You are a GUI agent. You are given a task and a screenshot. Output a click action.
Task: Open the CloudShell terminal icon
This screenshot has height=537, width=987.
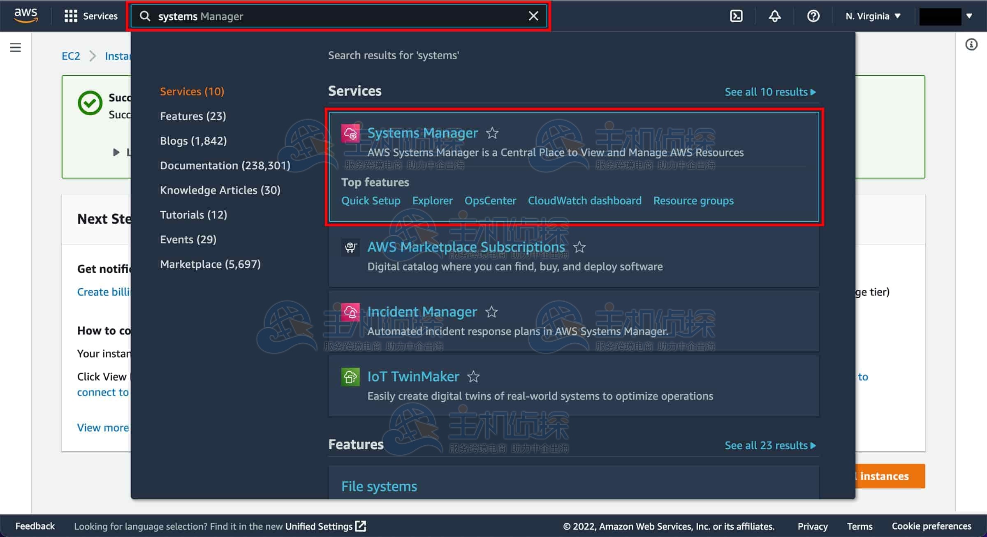[x=736, y=16]
